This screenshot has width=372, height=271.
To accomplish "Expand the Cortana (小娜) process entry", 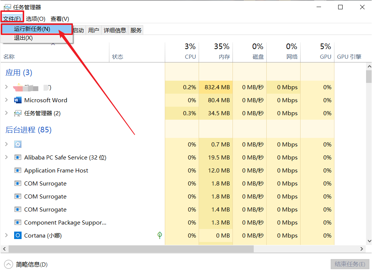I will pos(6,236).
